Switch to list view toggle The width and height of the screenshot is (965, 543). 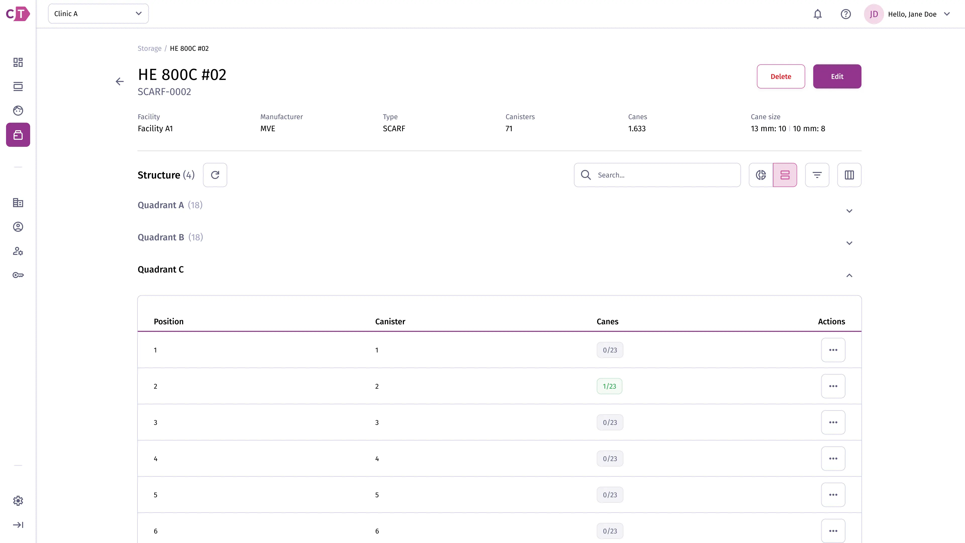pos(785,175)
